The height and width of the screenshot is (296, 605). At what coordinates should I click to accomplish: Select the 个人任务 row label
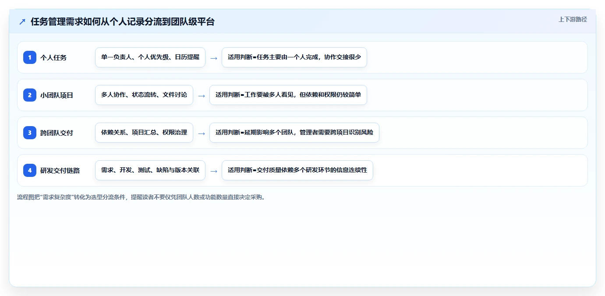tap(53, 57)
